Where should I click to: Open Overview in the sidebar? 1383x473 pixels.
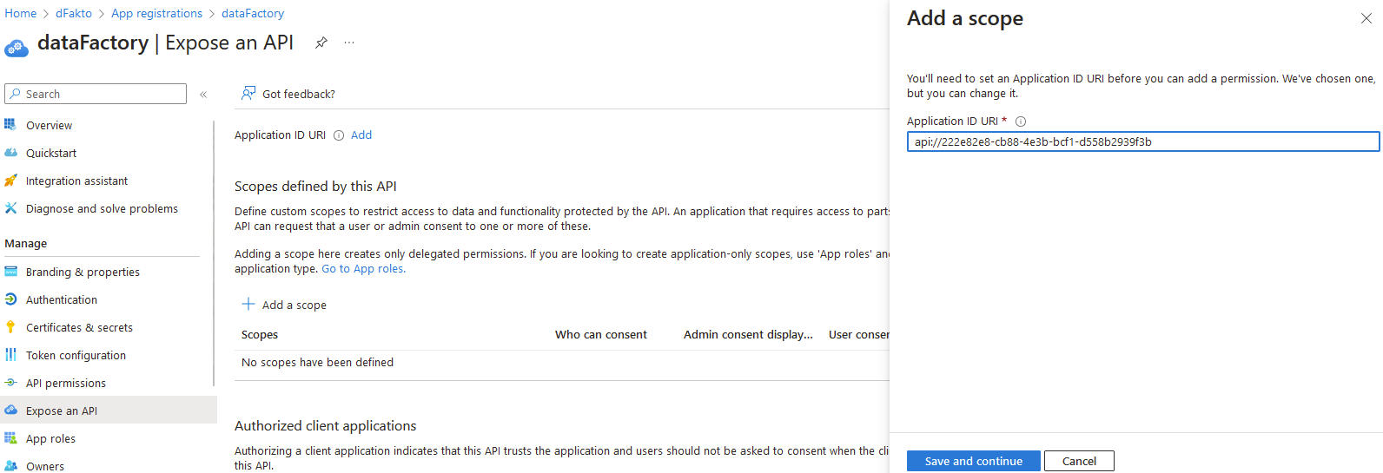click(x=49, y=126)
